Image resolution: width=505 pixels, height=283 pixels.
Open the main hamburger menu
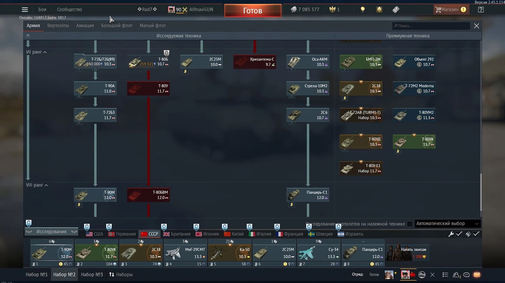pos(25,9)
